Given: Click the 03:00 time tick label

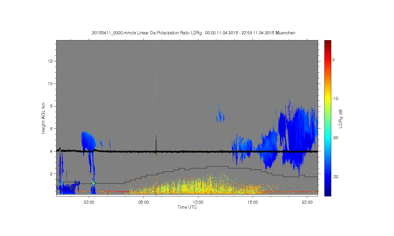Looking at the screenshot, I should pos(89,202).
